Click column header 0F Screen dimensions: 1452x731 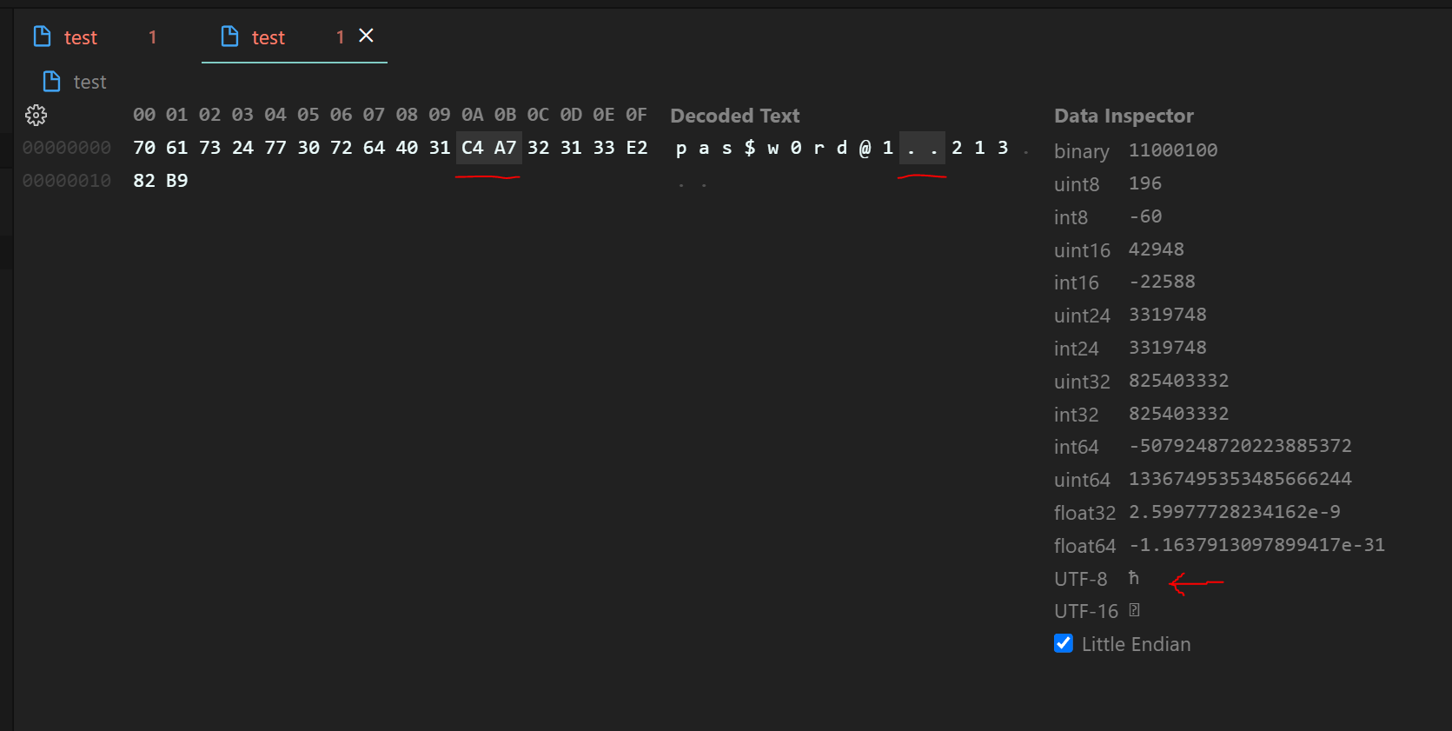(x=637, y=115)
